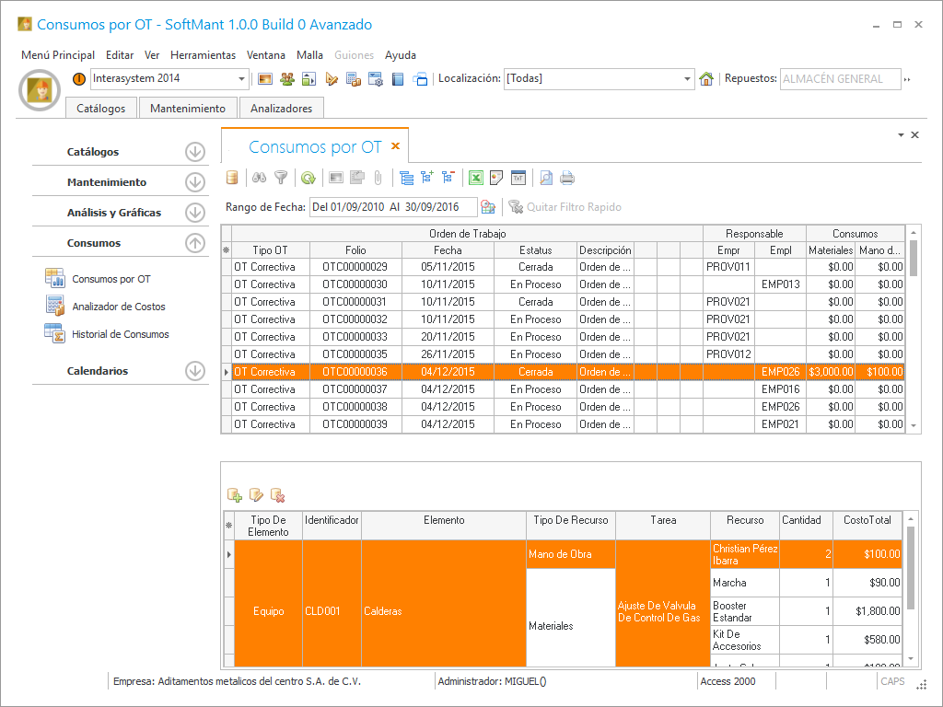Open the Localización dropdown

(687, 79)
